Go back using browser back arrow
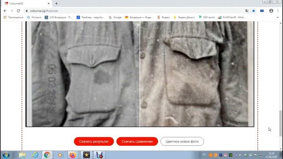283x159 pixels. click(5, 11)
